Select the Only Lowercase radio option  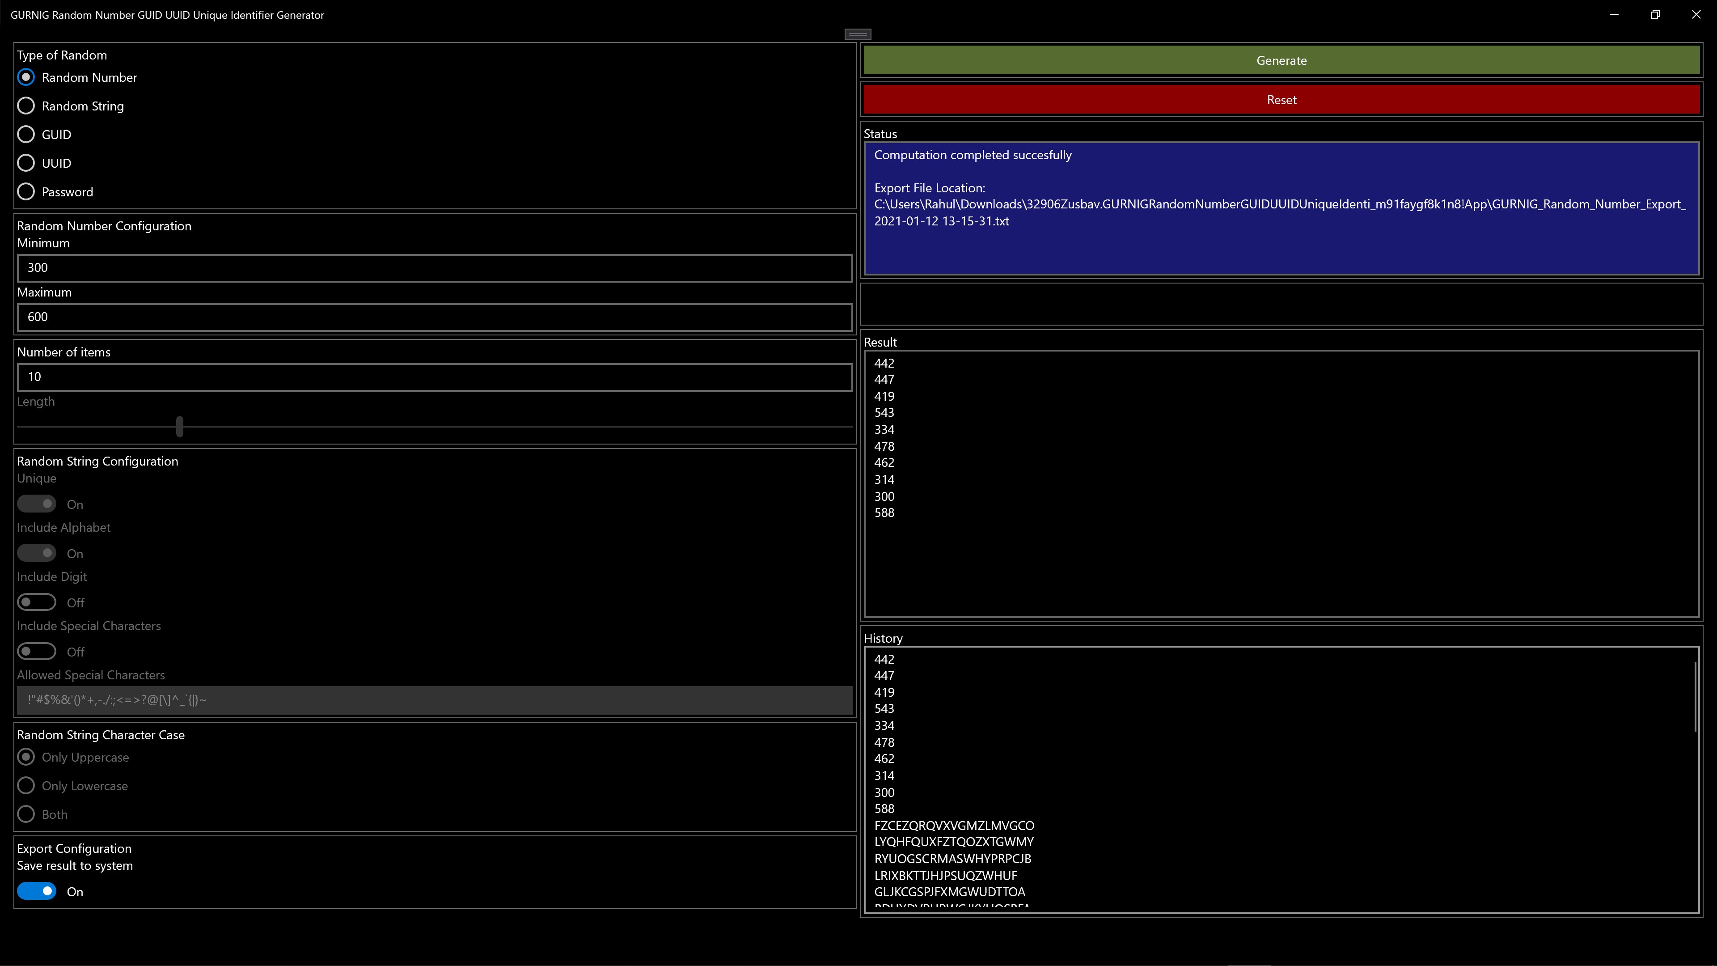[26, 786]
